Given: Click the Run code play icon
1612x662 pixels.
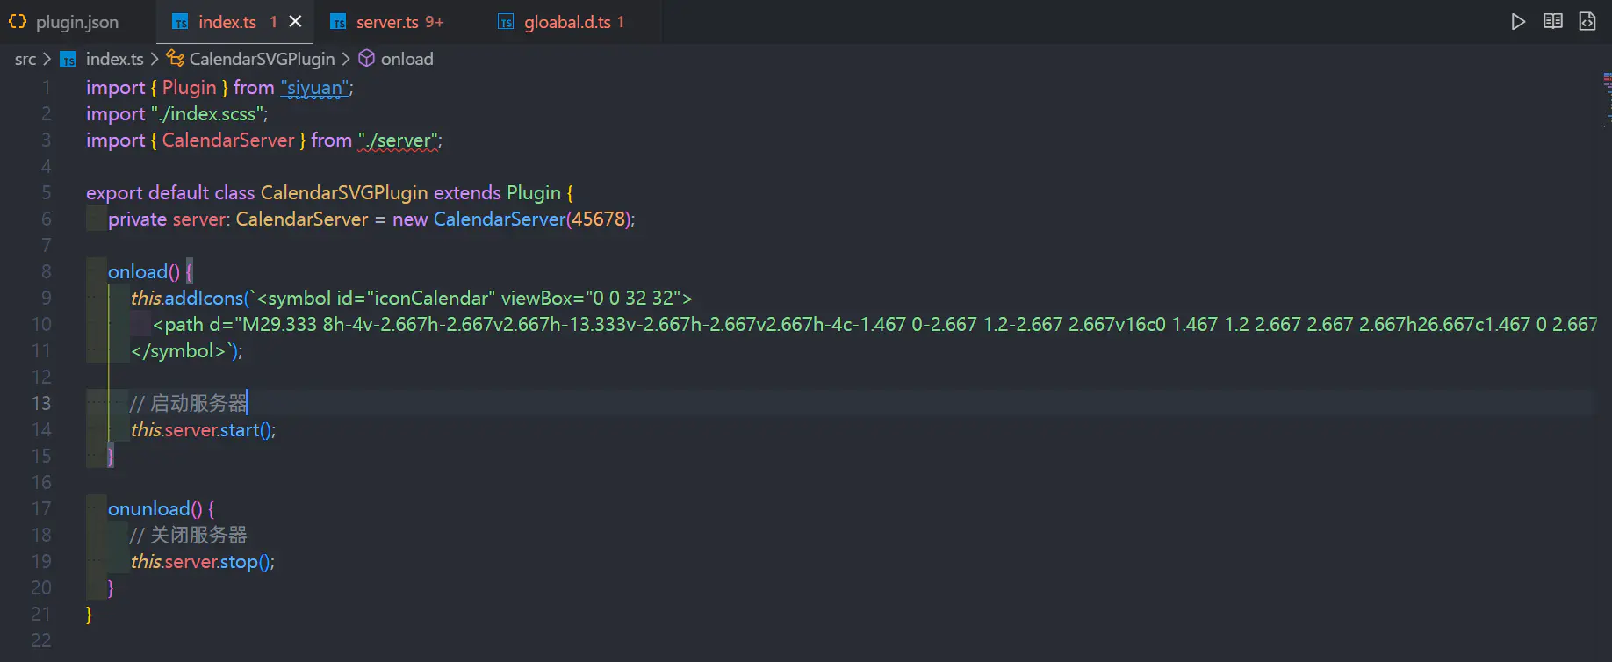Looking at the screenshot, I should pos(1518,22).
